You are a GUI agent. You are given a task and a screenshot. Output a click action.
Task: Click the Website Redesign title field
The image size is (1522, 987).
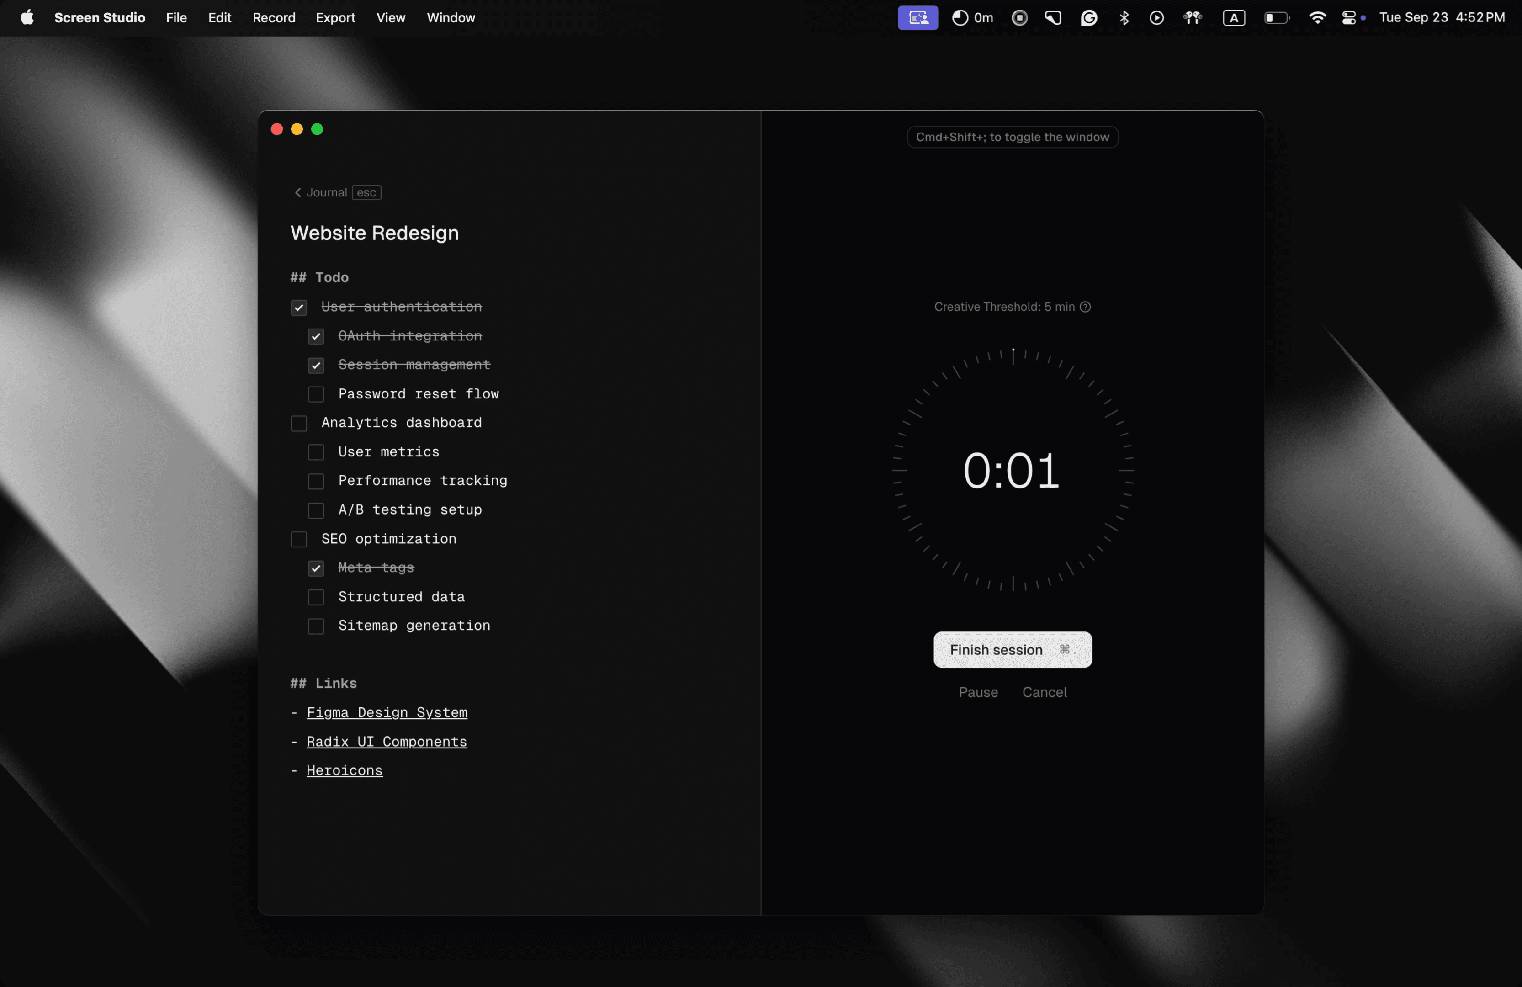pos(375,233)
